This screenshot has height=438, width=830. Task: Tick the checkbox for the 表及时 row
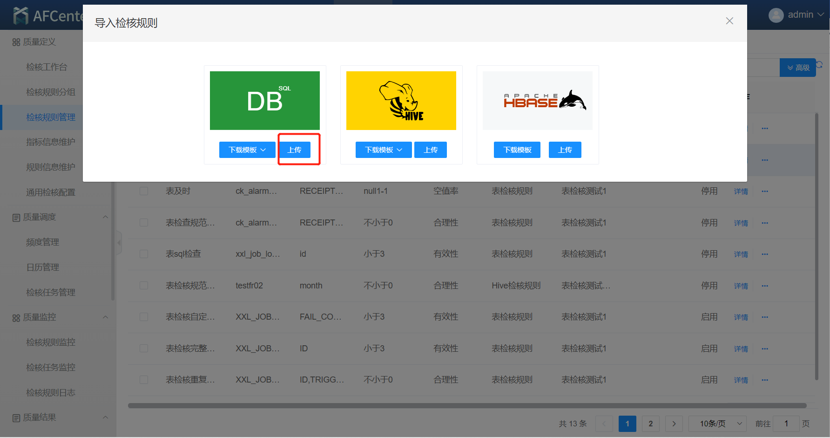coord(144,191)
